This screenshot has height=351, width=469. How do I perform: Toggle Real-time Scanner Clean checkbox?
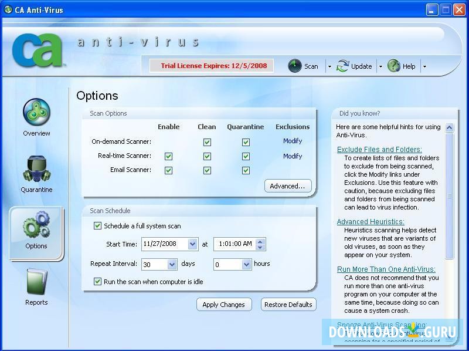click(x=207, y=156)
